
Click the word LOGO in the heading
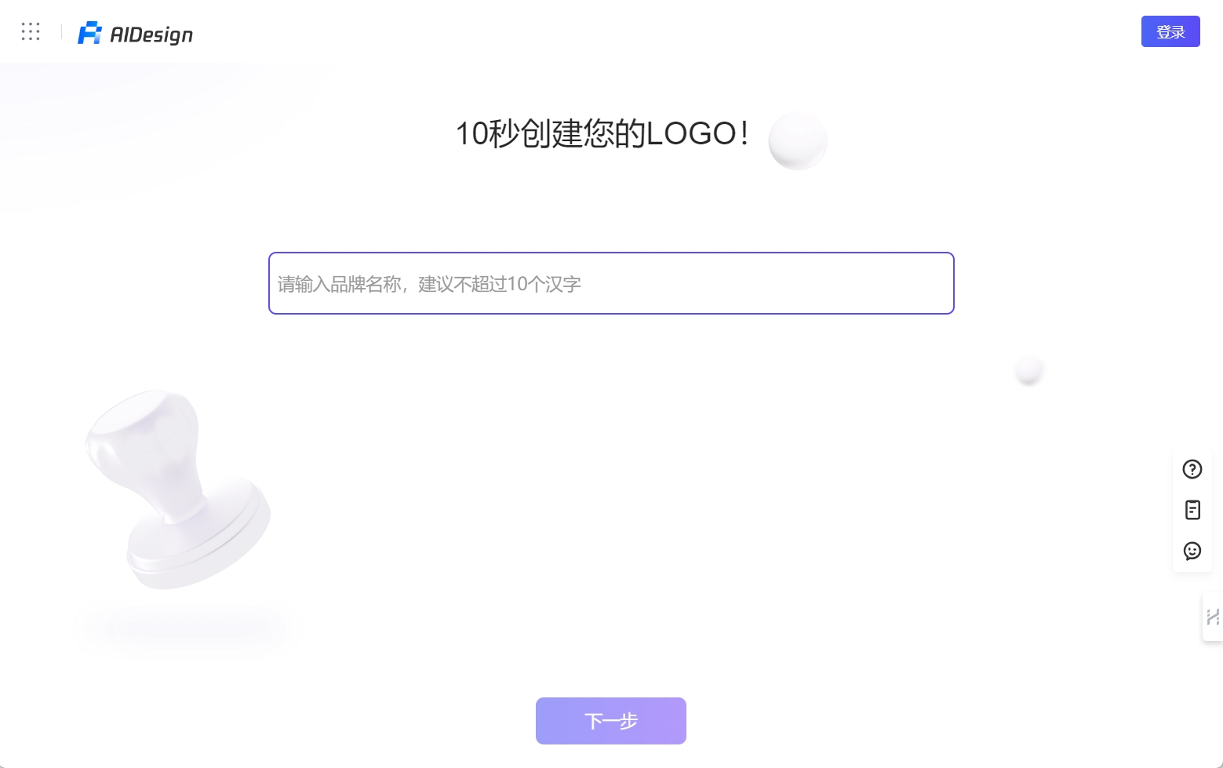point(690,133)
